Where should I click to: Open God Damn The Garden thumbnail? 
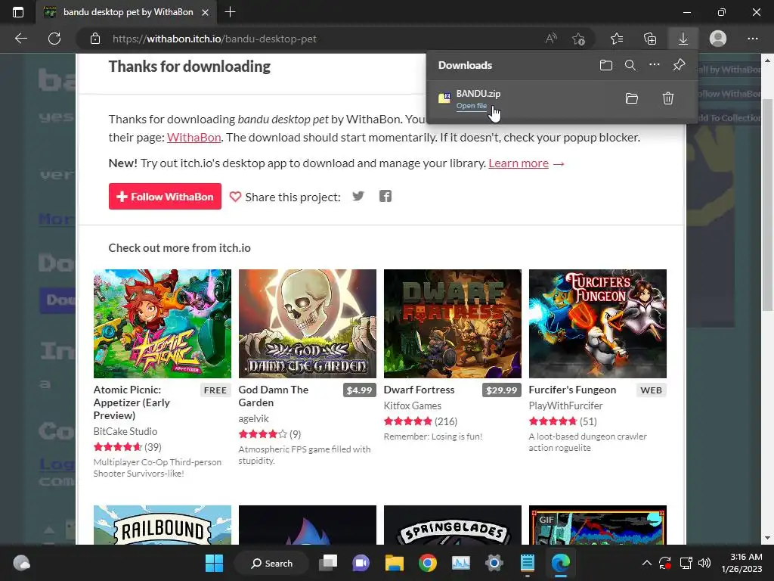coord(308,324)
